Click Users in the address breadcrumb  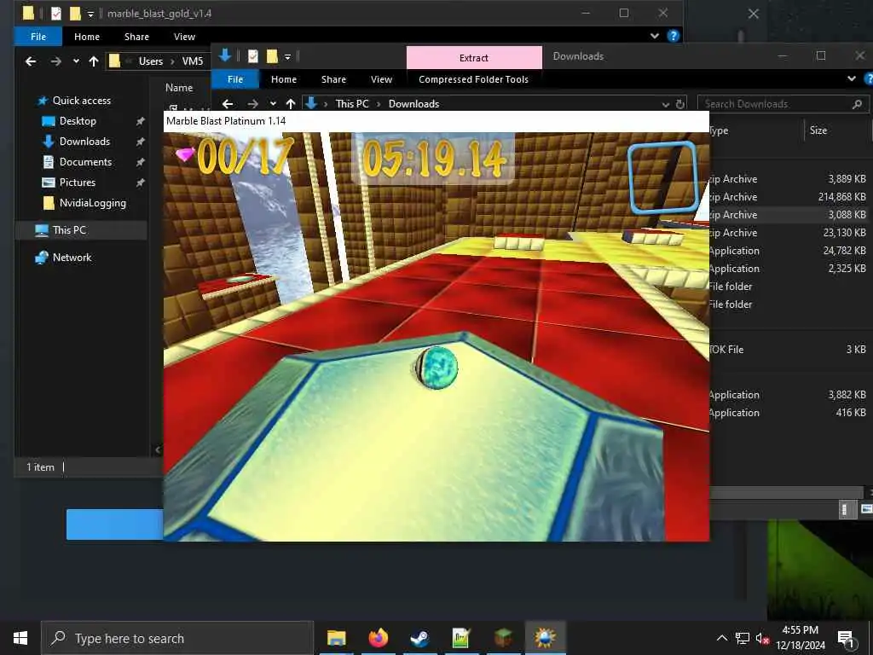pos(150,61)
